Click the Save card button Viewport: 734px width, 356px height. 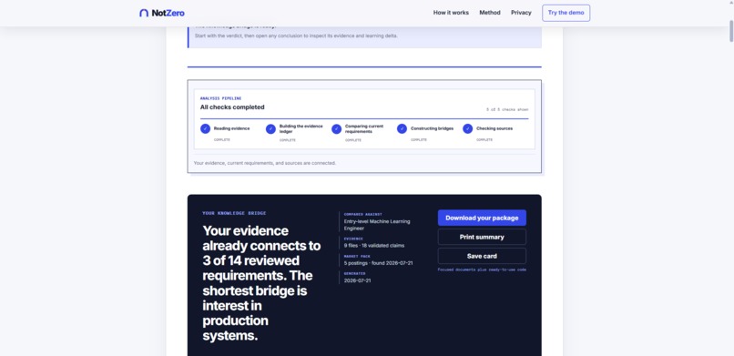click(x=482, y=256)
